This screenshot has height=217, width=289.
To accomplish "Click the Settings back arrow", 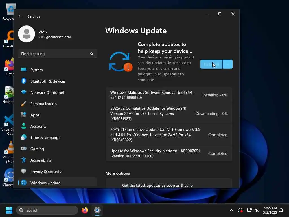I will (20, 16).
